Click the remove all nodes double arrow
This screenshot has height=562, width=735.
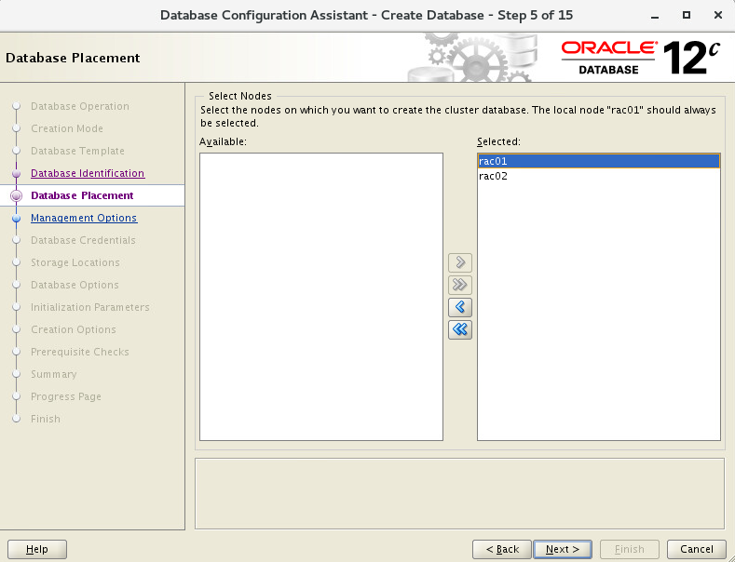point(460,329)
